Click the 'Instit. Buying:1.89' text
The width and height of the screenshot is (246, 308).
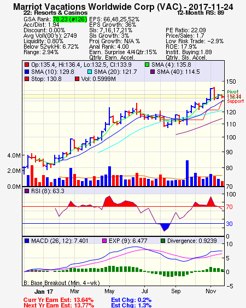189,53
